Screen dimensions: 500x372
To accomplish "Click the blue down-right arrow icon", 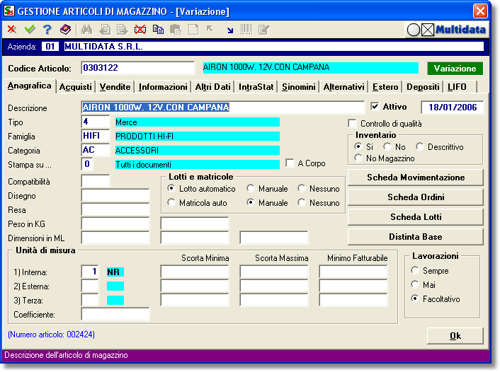I will [230, 30].
